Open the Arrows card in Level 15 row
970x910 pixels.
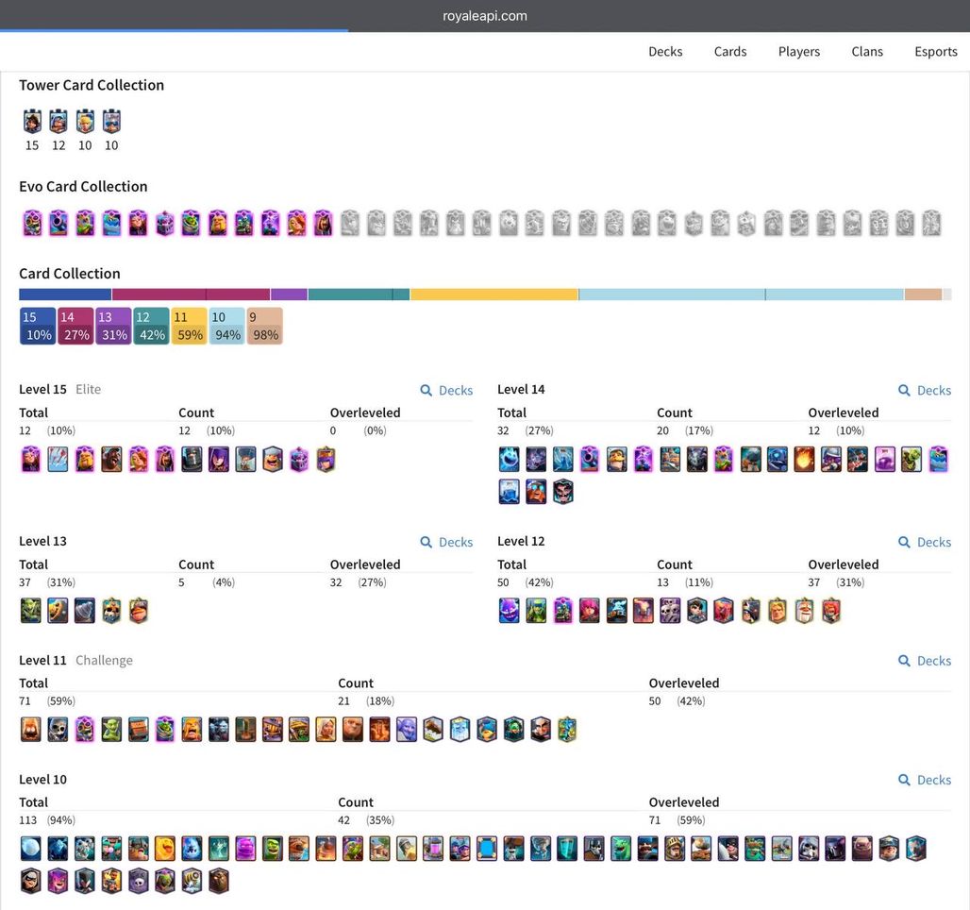(58, 460)
